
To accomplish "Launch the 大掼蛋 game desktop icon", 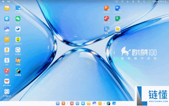I will point(18,60).
